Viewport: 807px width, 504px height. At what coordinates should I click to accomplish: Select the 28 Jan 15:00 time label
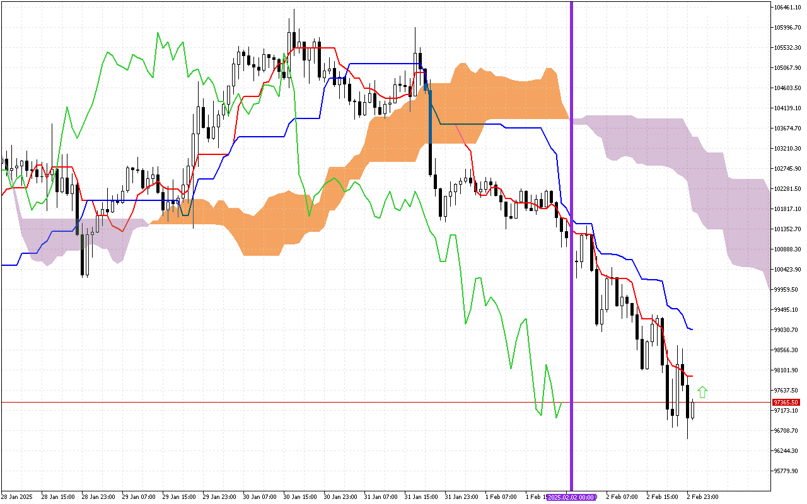pos(58,497)
